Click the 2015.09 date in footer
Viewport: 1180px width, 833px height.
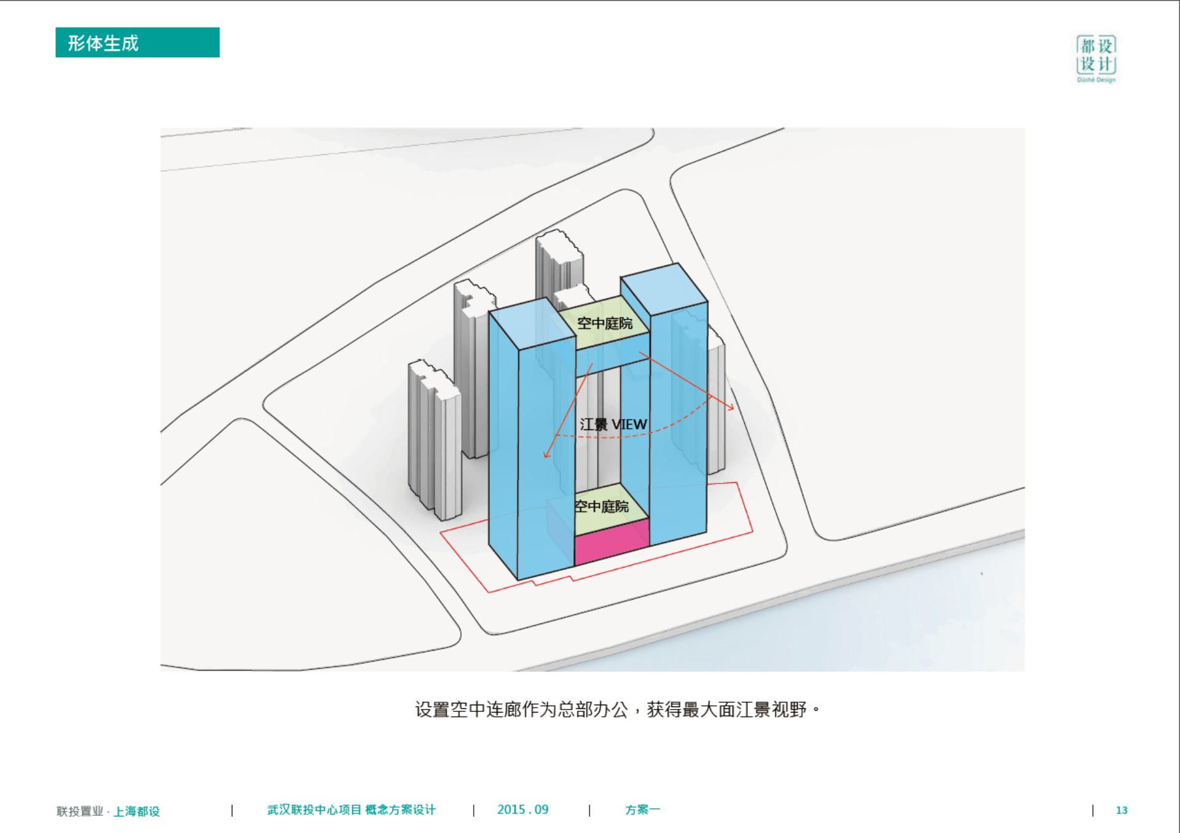tap(522, 810)
